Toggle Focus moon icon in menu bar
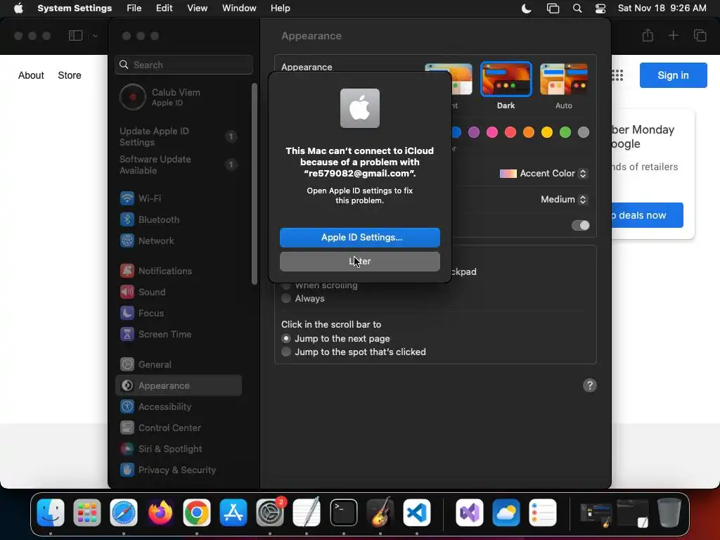The height and width of the screenshot is (540, 720). [526, 8]
